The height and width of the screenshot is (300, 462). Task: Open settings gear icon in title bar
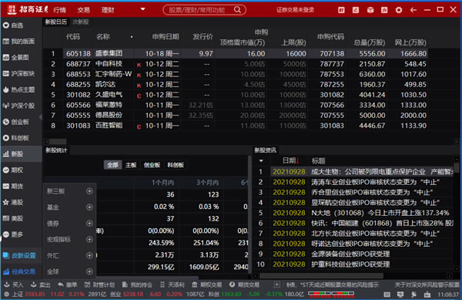click(x=399, y=10)
